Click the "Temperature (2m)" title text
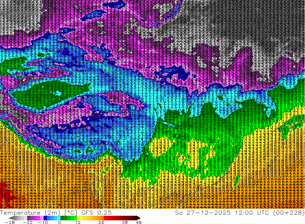The height and width of the screenshot is (224, 305). (30, 213)
